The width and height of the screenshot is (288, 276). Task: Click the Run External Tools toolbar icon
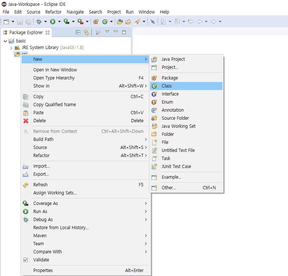[81, 22]
